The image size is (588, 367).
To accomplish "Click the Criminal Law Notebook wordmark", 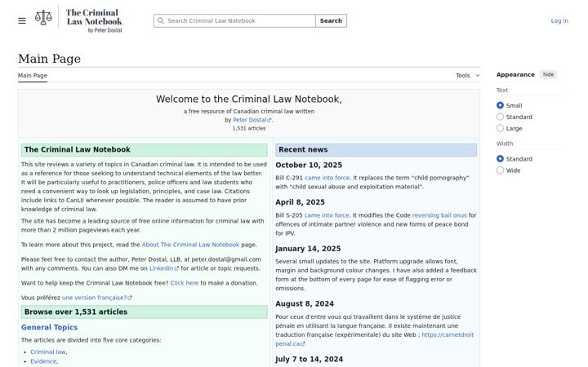I will click(x=94, y=21).
